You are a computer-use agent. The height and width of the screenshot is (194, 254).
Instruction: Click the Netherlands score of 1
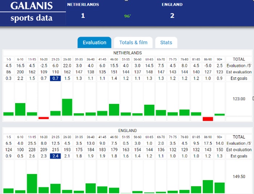click(83, 16)
